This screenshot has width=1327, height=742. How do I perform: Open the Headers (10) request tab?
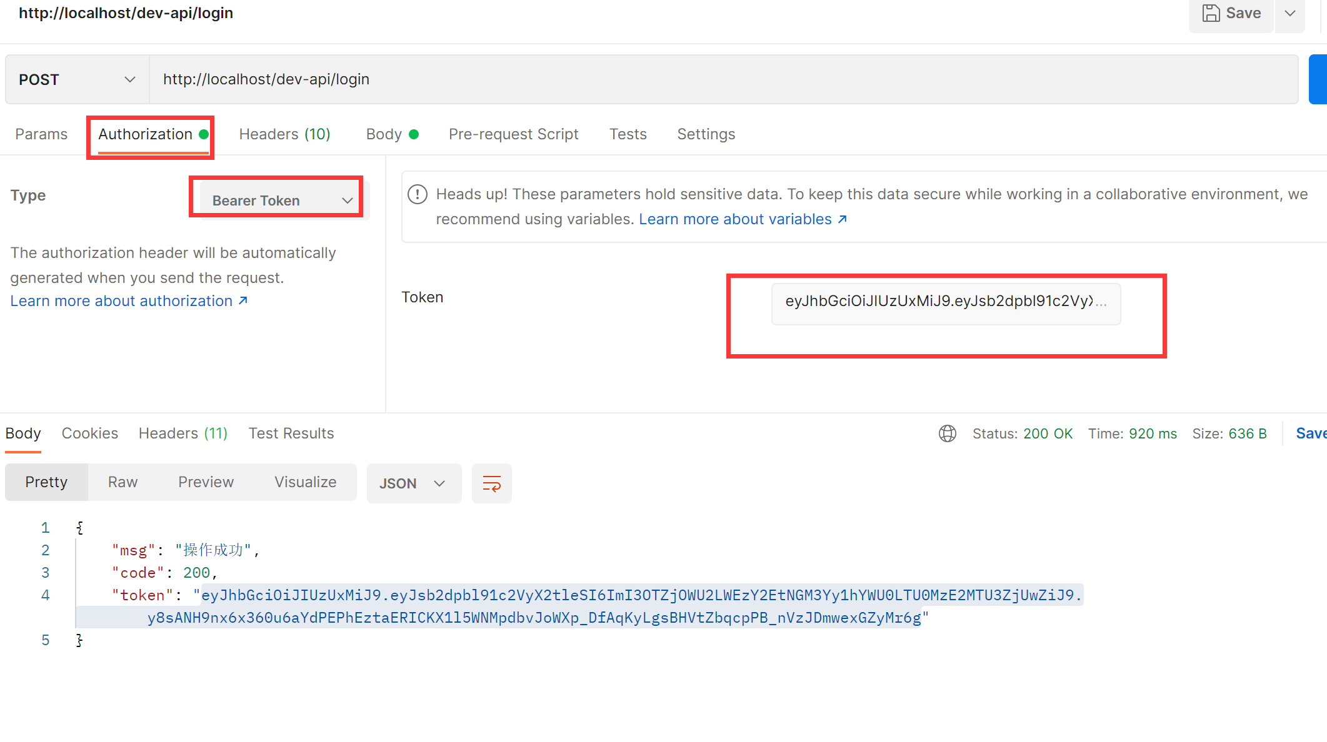[284, 134]
